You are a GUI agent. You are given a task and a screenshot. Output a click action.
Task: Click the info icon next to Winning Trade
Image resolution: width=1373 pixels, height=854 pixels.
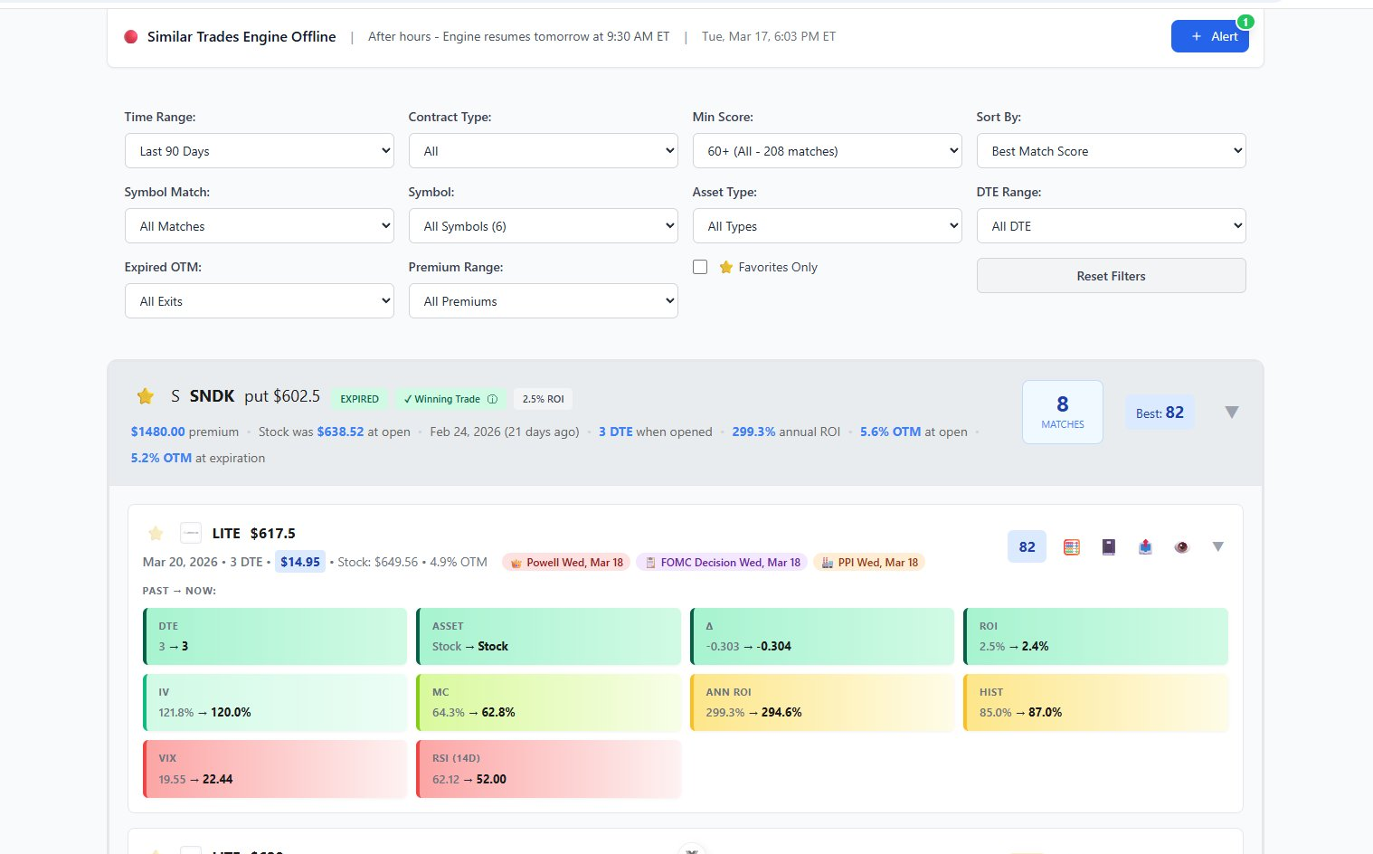click(492, 399)
